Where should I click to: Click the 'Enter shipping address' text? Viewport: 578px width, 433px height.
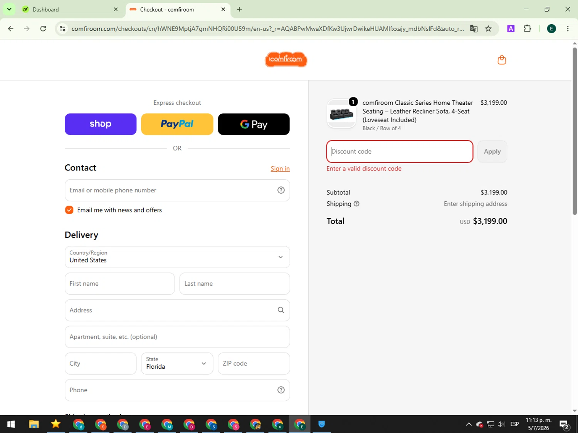tap(475, 204)
